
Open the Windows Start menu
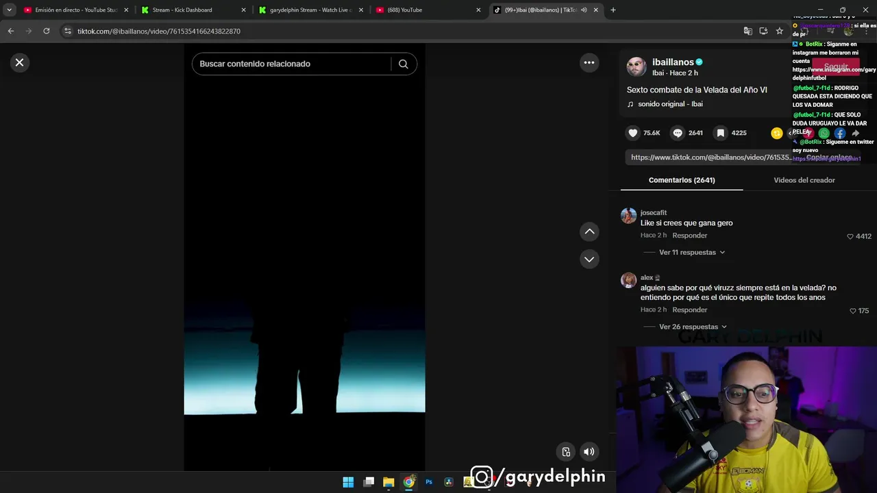point(348,482)
